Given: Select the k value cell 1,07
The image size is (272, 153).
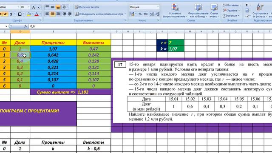Looking at the screenshot, I should pos(176,49).
